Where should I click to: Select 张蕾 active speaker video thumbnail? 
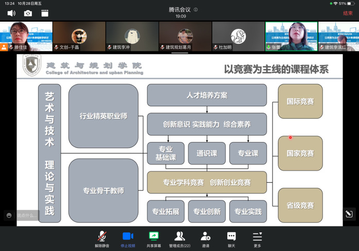pyautogui.click(x=291, y=36)
